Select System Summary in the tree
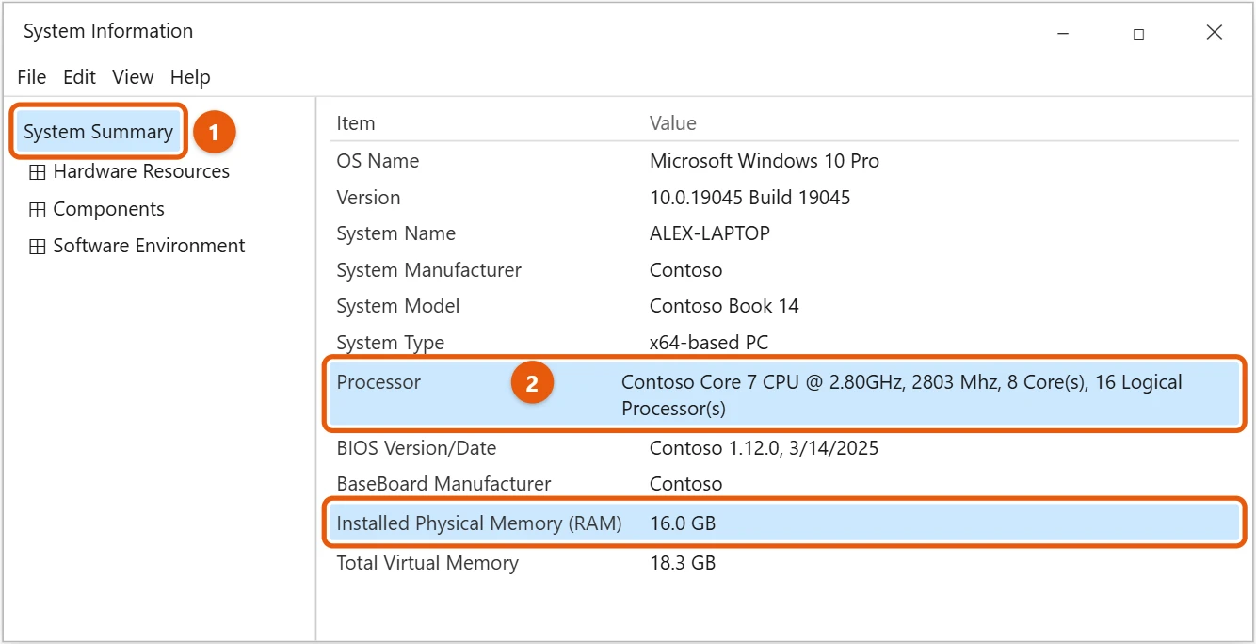 [x=99, y=132]
